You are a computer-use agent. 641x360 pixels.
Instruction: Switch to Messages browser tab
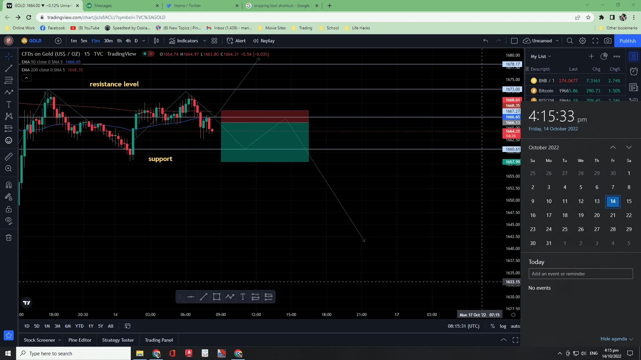[x=122, y=6]
